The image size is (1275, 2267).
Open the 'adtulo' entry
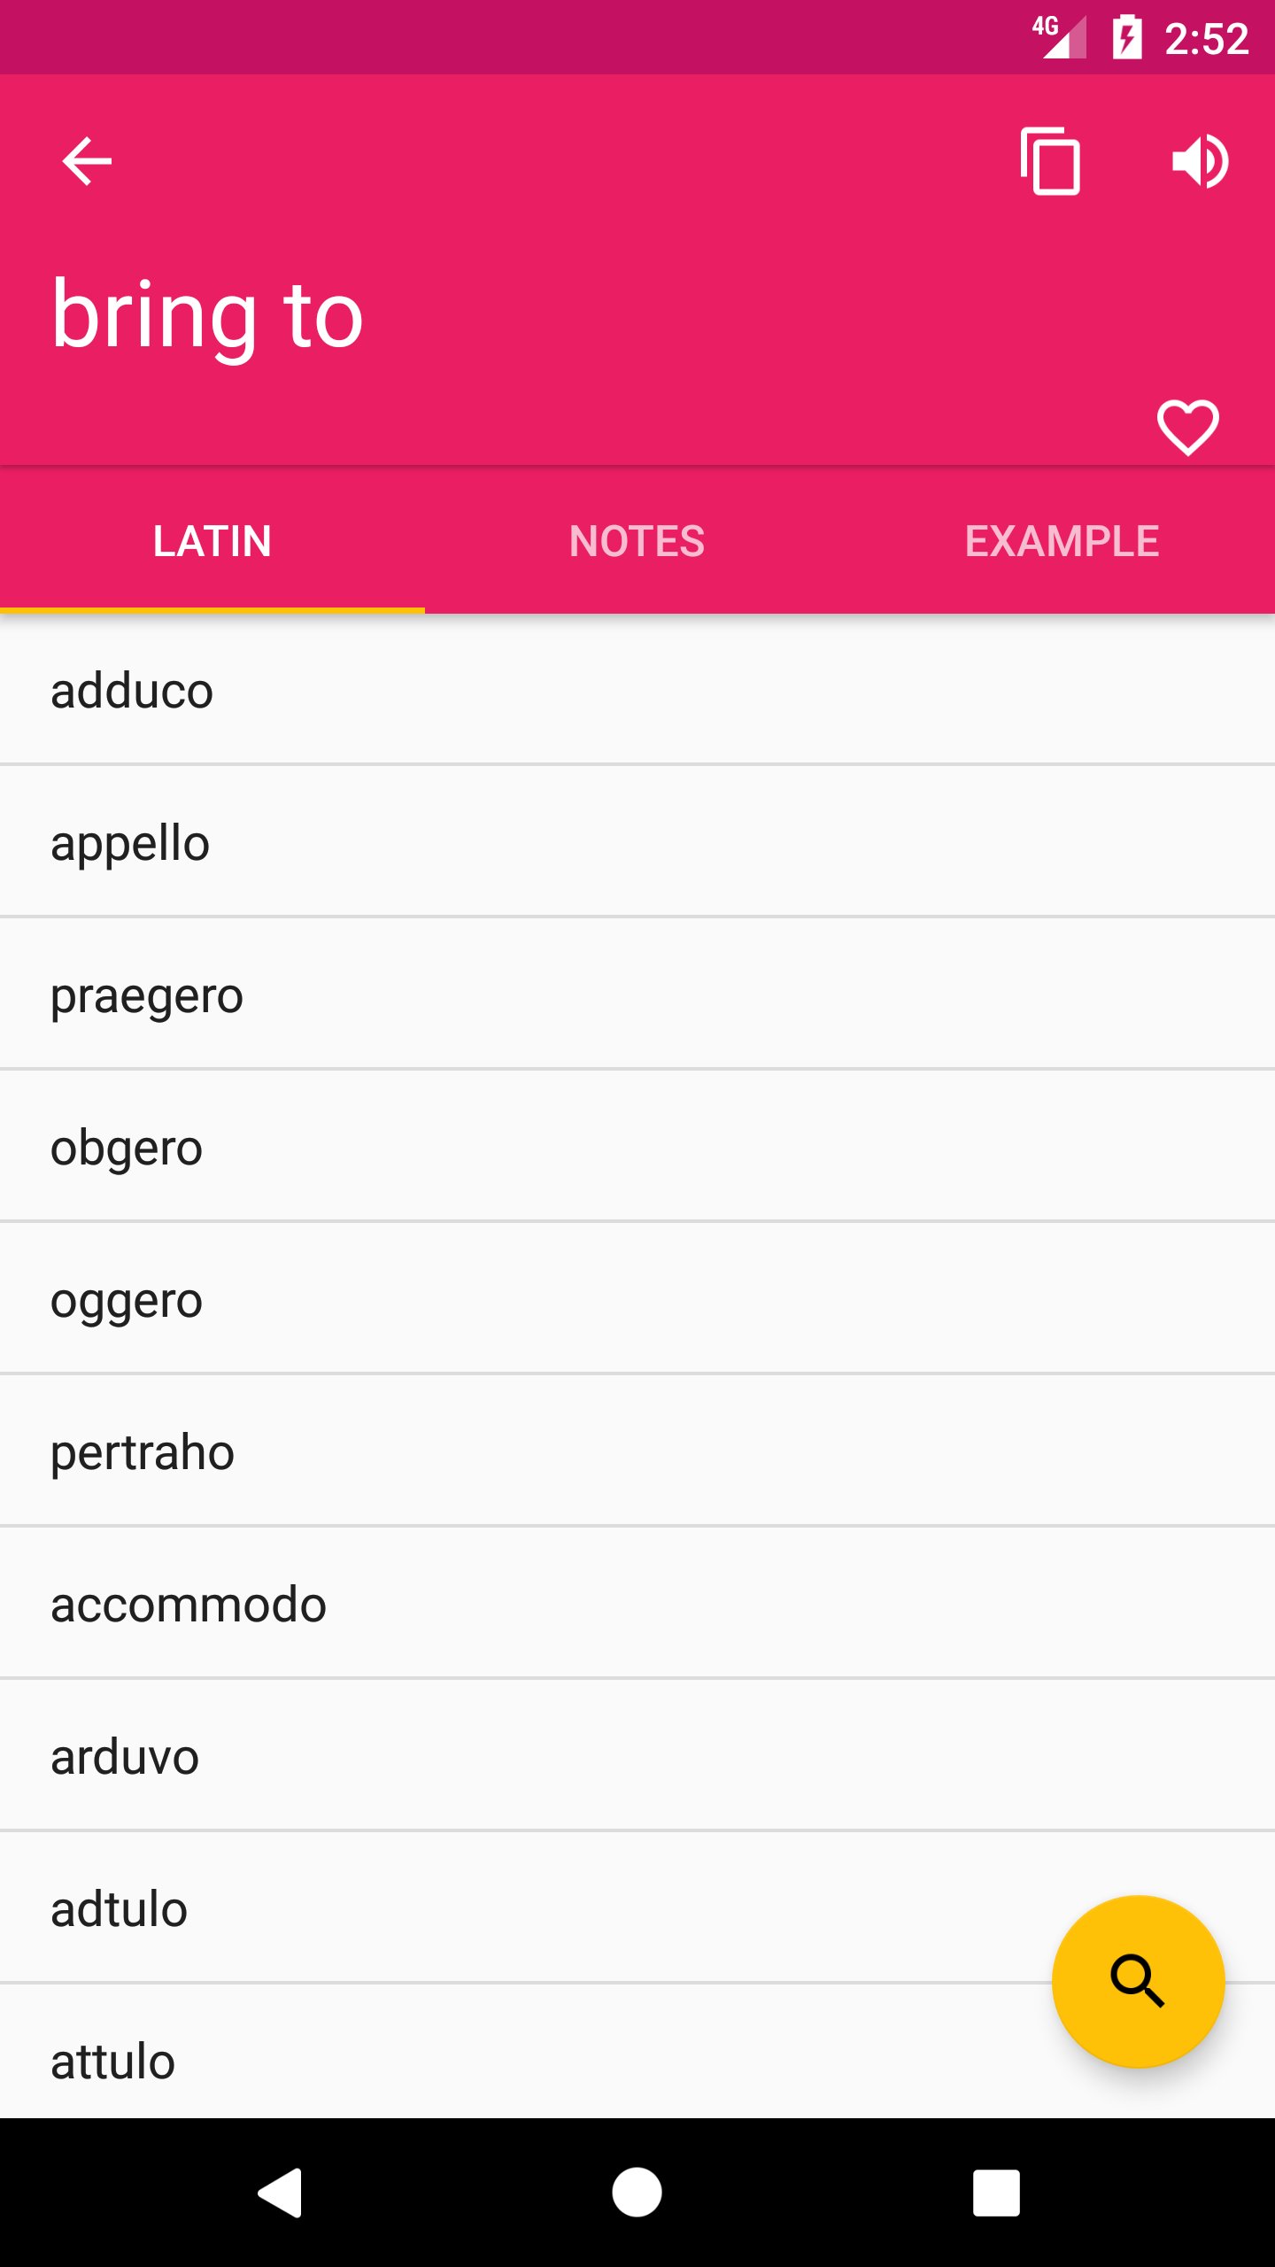pos(120,1909)
